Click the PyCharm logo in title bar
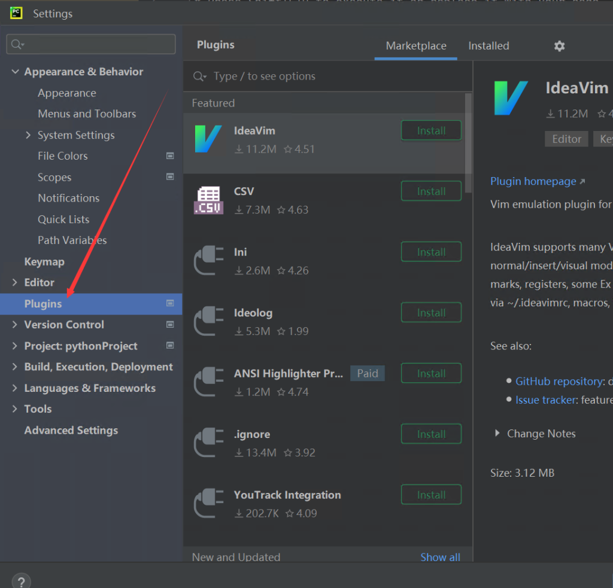This screenshot has width=613, height=588. click(16, 13)
